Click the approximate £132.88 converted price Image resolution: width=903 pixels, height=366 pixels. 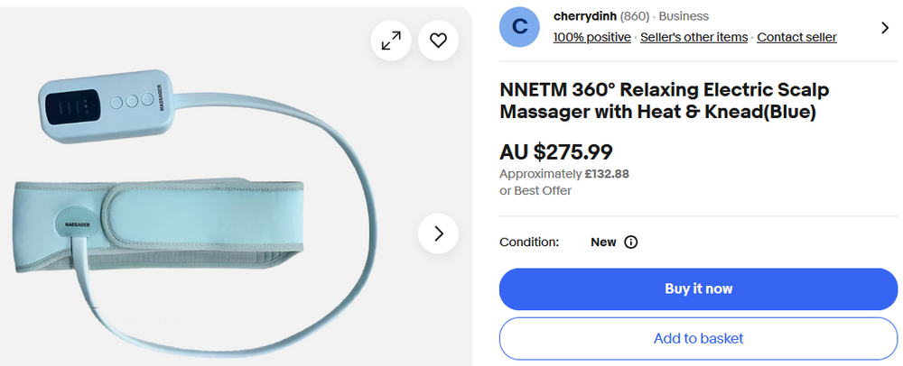pos(606,174)
